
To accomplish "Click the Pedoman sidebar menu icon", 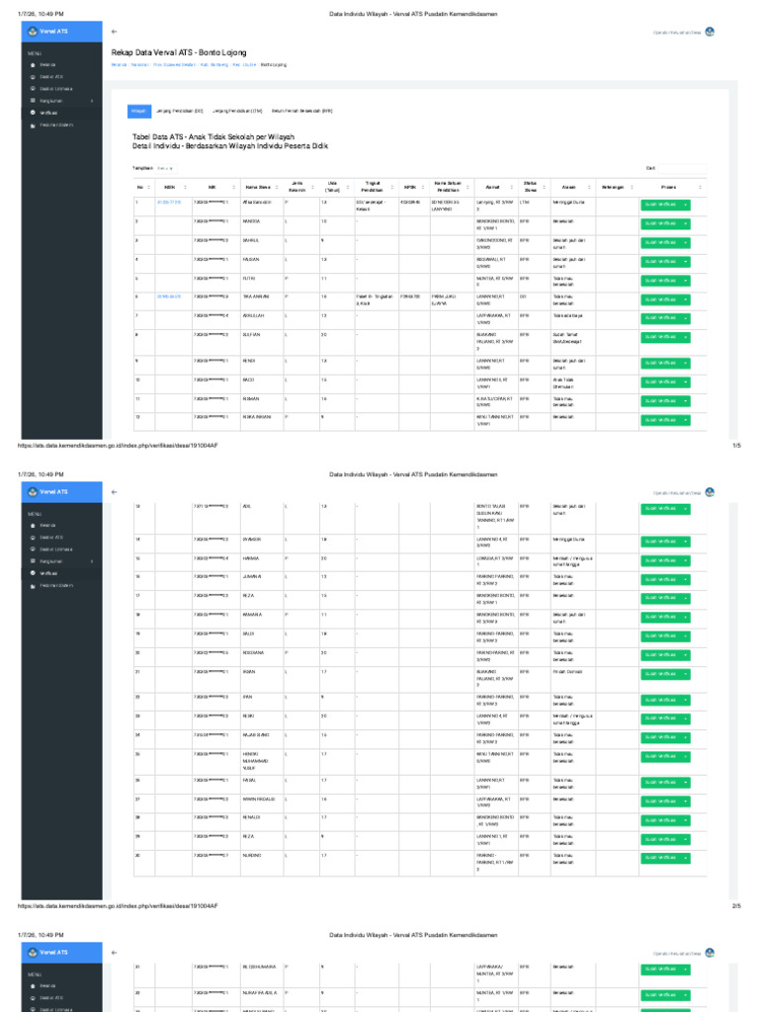I will point(33,126).
